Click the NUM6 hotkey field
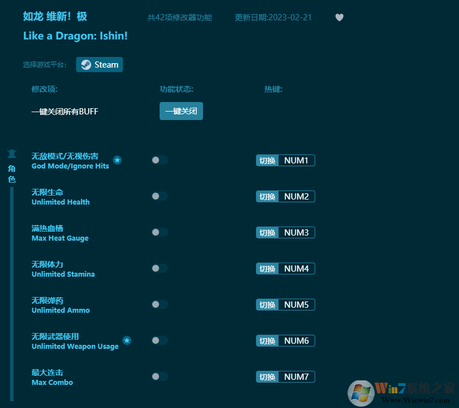 point(297,341)
